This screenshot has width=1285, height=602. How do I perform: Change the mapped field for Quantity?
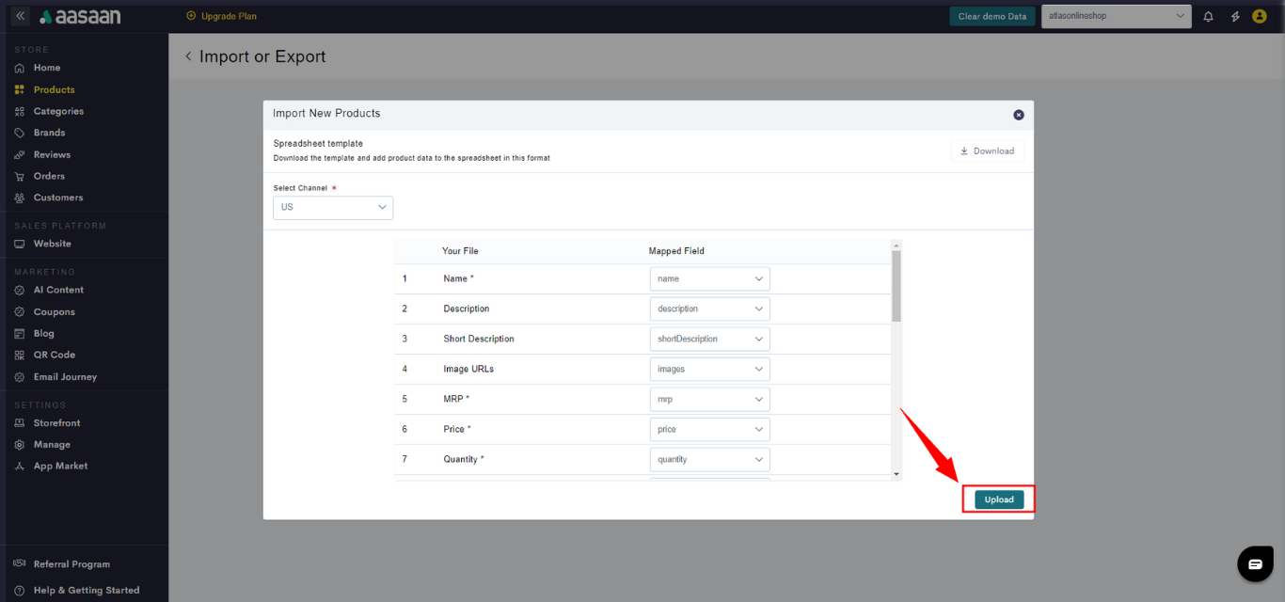click(709, 459)
